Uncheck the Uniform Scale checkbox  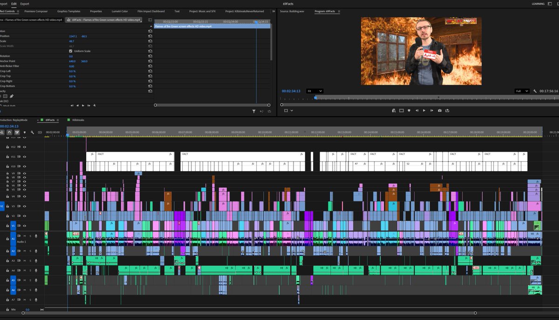click(x=70, y=51)
